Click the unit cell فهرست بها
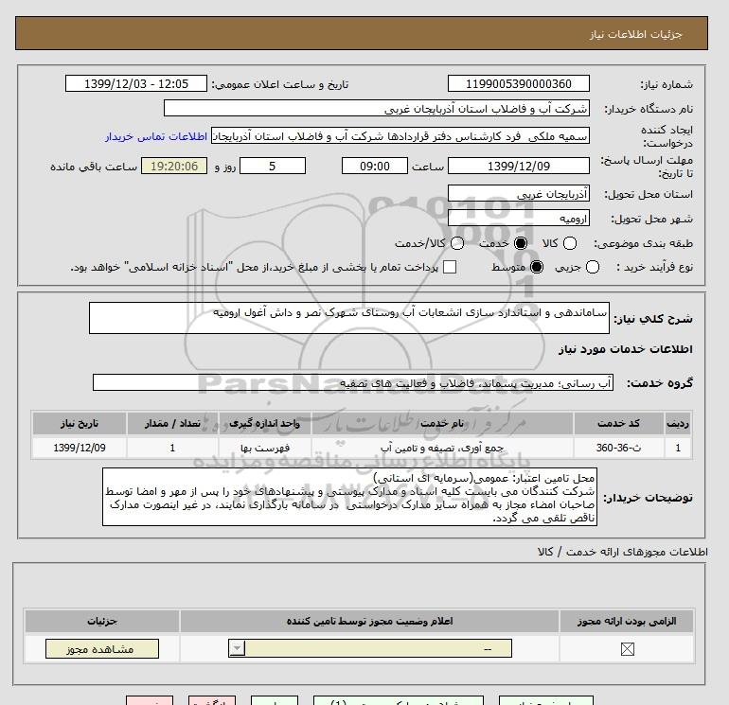The width and height of the screenshot is (729, 705). coord(264,448)
